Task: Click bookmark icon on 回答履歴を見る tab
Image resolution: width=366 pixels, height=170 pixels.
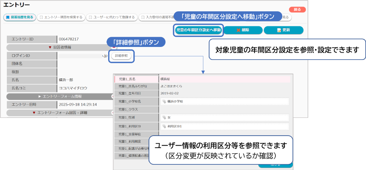Action: click(x=8, y=17)
